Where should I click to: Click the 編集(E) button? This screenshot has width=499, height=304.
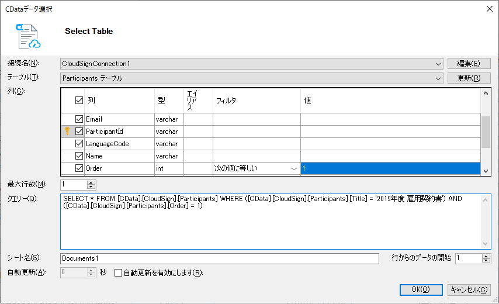pyautogui.click(x=469, y=64)
